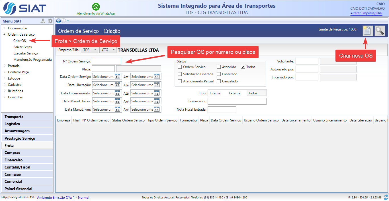The height and width of the screenshot is (201, 389).
Task: Click the Nº Ordem Serviço input field
Action: [107, 61]
